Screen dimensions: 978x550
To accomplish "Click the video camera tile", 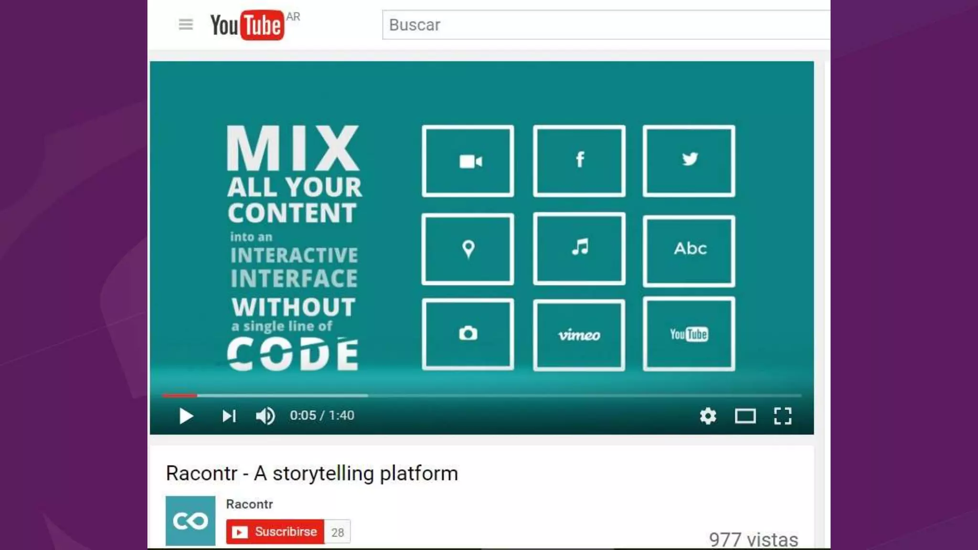I will 468,161.
